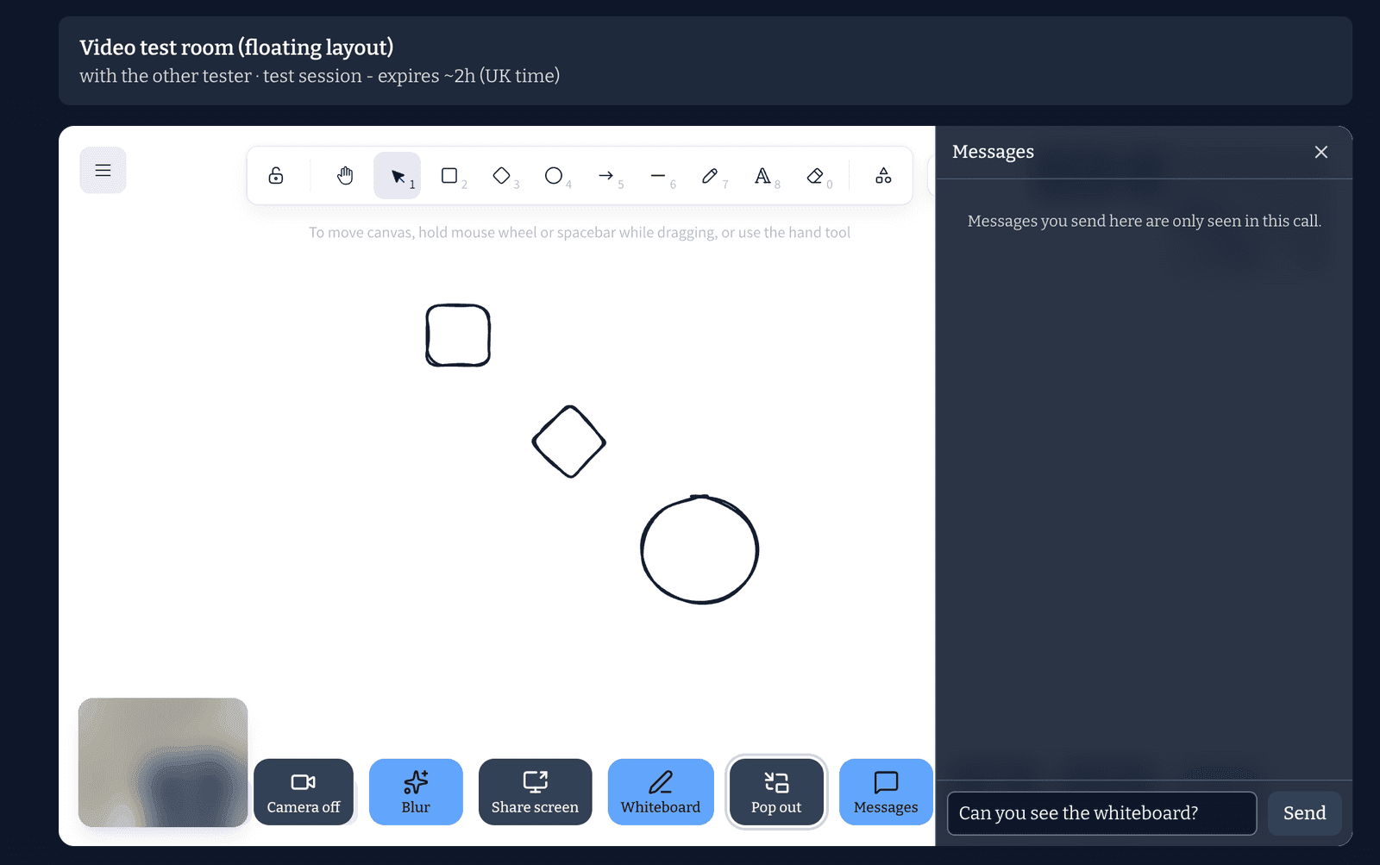The width and height of the screenshot is (1380, 865).
Task: Toggle the Messages button in call controls
Action: point(886,792)
